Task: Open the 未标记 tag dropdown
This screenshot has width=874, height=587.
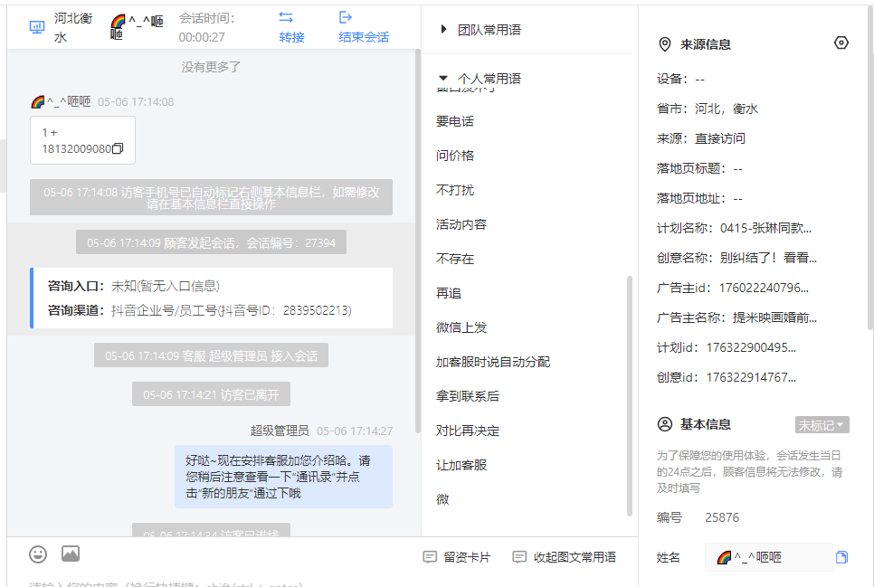Action: click(822, 425)
